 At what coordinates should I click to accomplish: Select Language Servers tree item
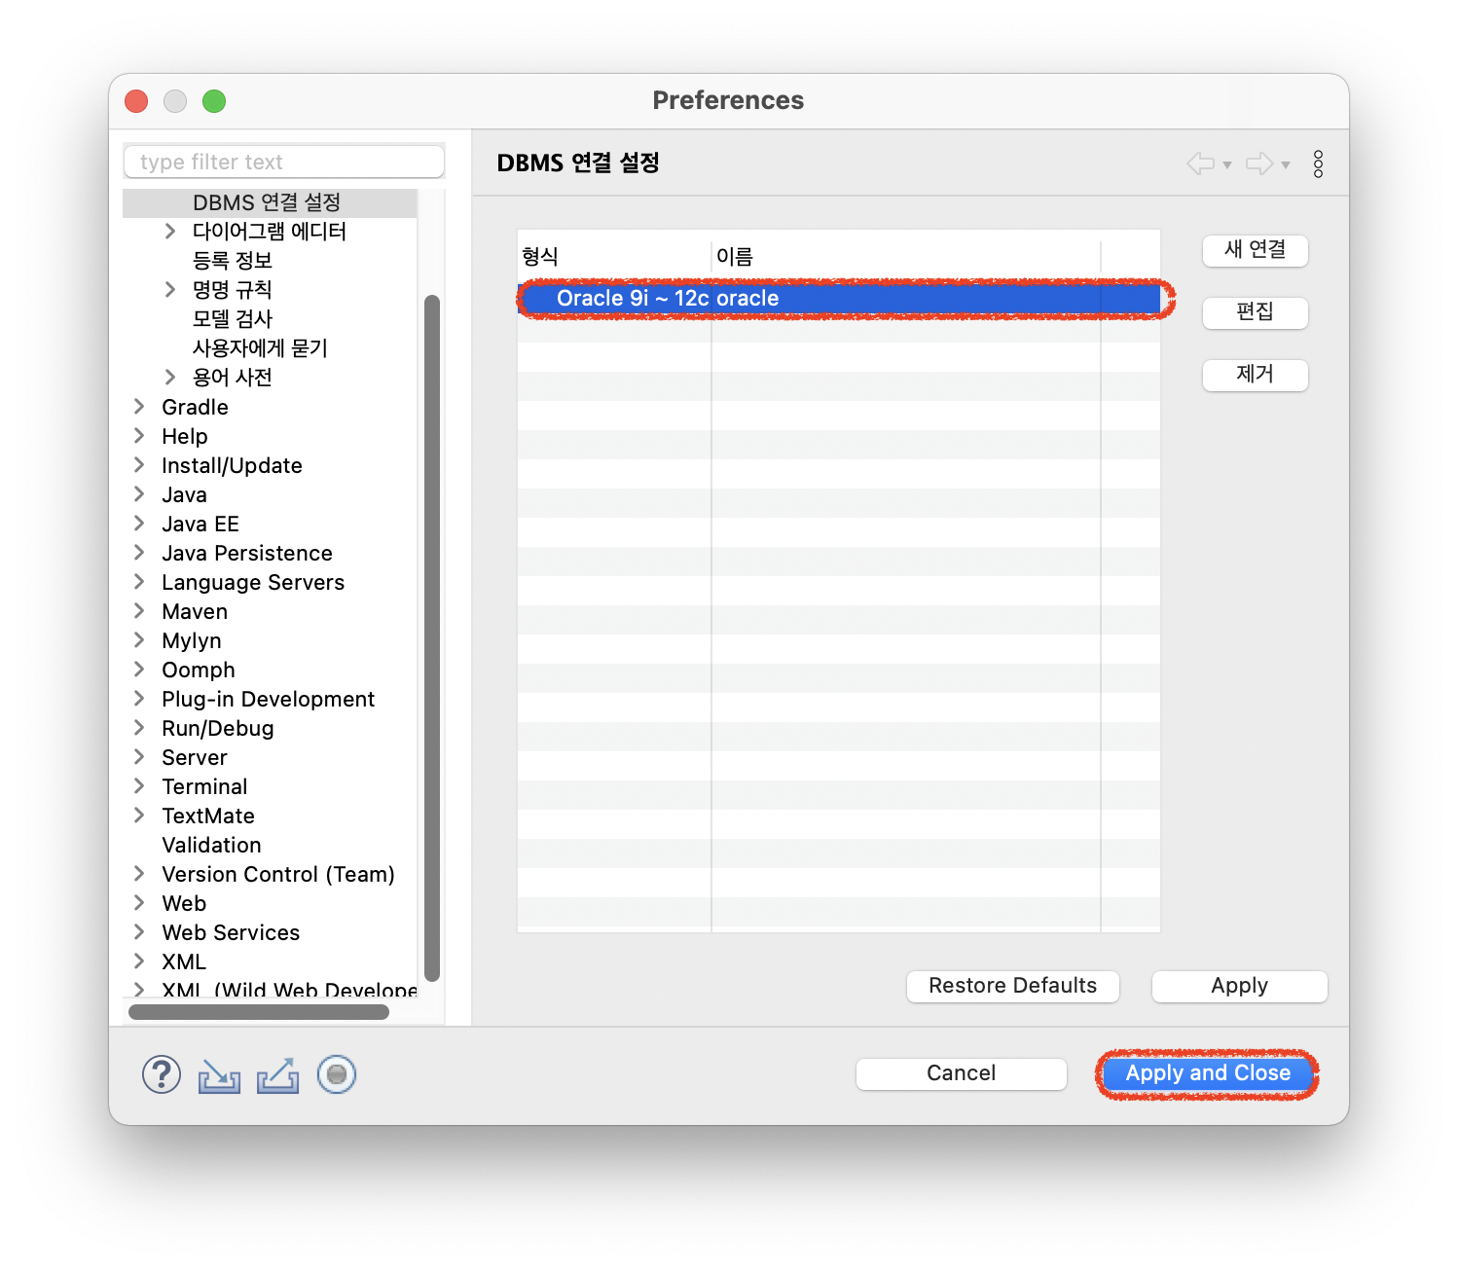[253, 582]
